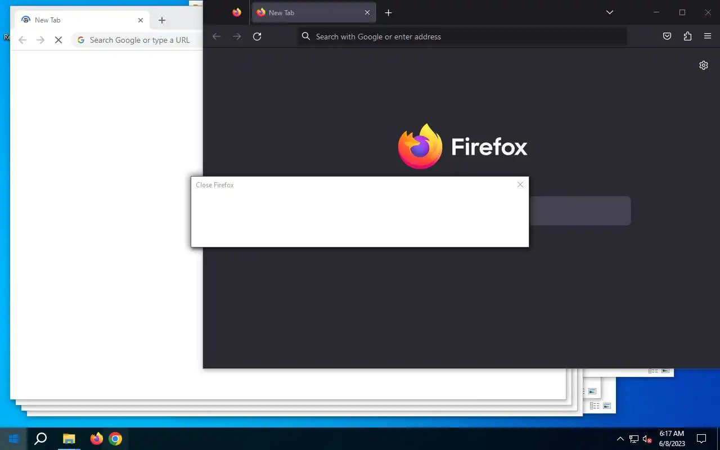720x450 pixels.
Task: Show hidden system tray icons
Action: (620, 439)
